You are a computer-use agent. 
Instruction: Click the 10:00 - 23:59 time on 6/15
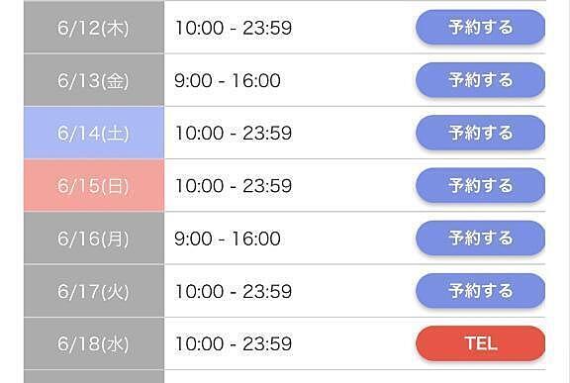pos(233,186)
